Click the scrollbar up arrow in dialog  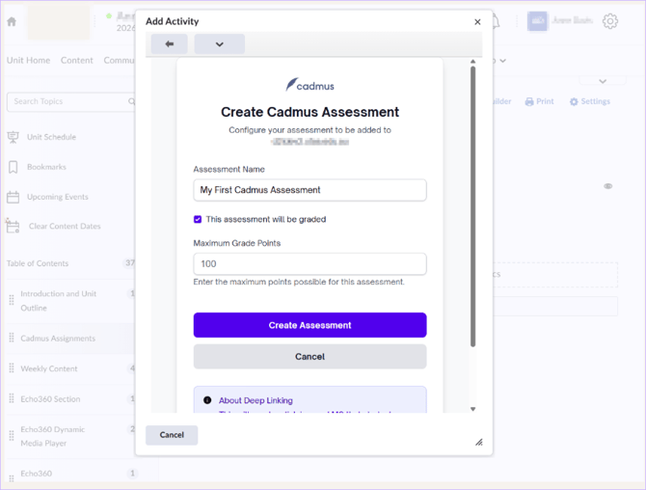click(473, 62)
